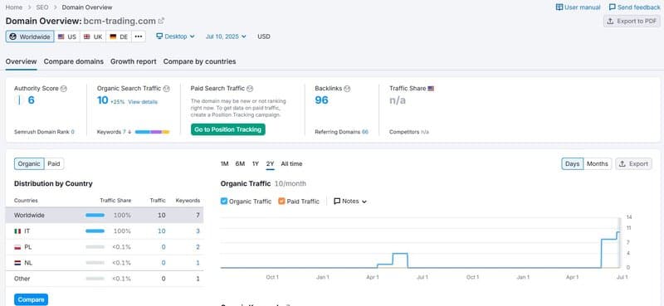The height and width of the screenshot is (306, 664).
Task: Switch to Organic distribution view
Action: click(29, 164)
